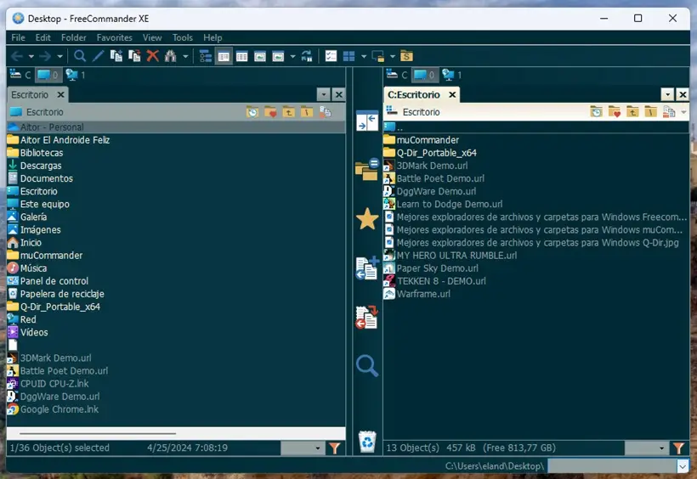
Task: Click the gold star favorites icon in the middle bar
Action: click(367, 218)
